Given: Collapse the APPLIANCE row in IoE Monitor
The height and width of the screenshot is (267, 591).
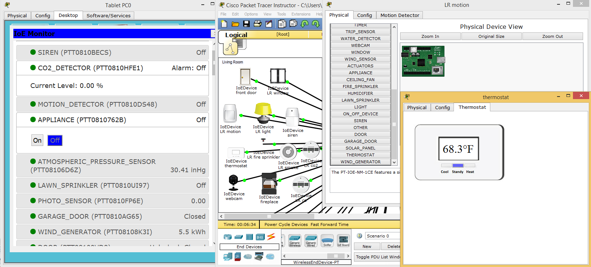Looking at the screenshot, I should point(113,120).
